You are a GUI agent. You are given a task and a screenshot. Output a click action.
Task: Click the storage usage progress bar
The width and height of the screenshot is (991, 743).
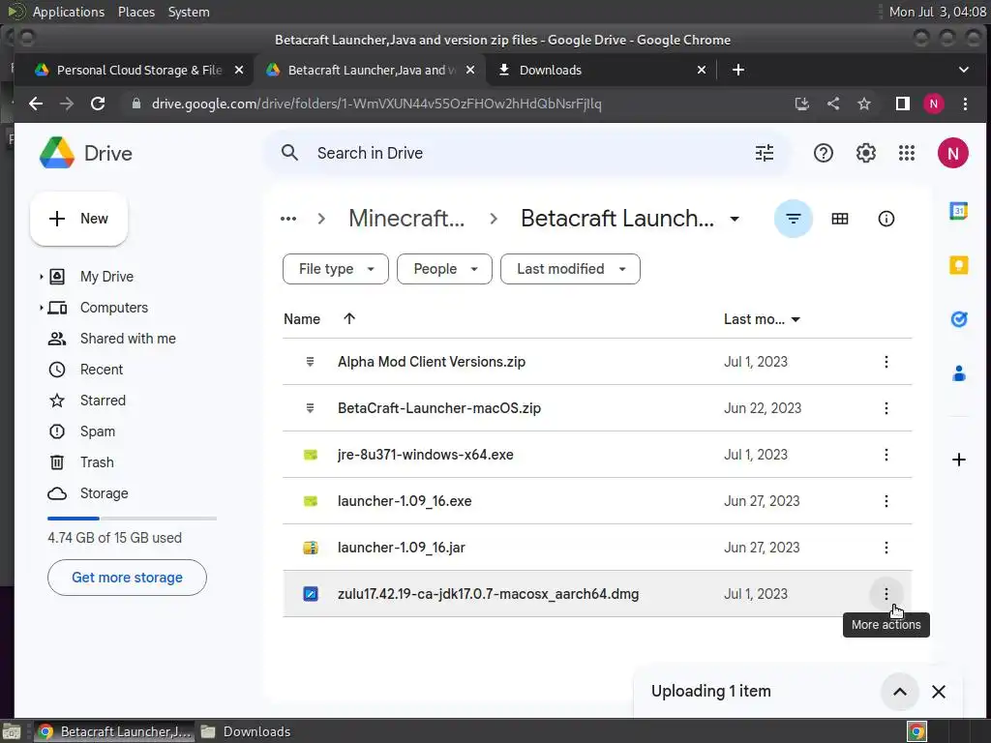(132, 519)
